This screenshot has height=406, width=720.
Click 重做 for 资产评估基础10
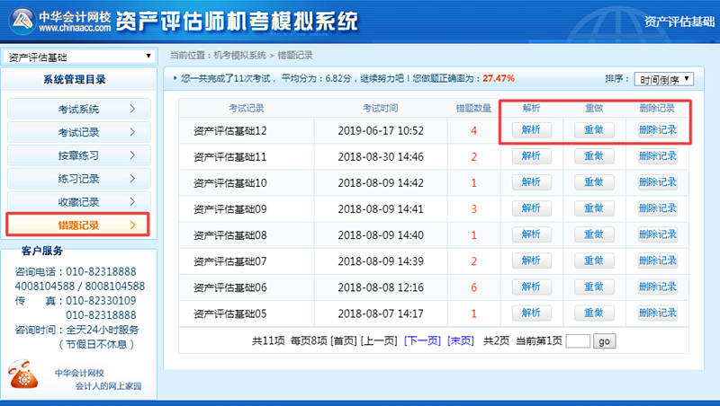click(594, 182)
